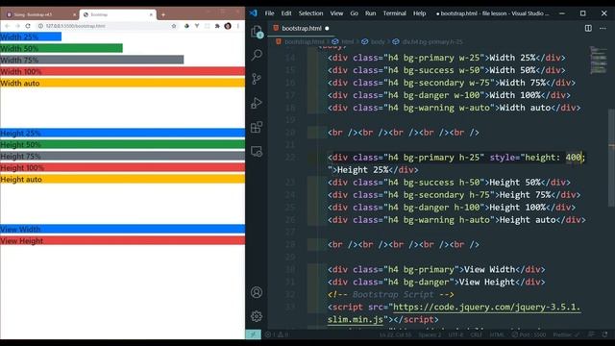This screenshot has height=346, width=615.
Task: Click the bootstrap.html breadcrumb item
Action: (x=305, y=41)
